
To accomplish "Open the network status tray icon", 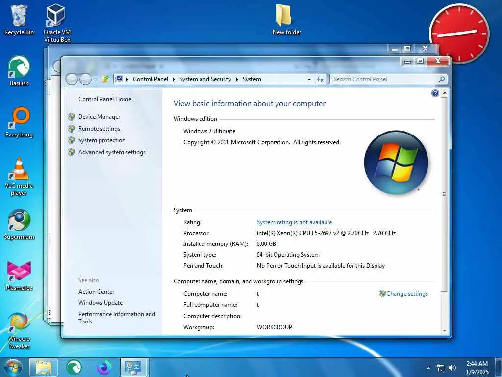I will [x=441, y=368].
